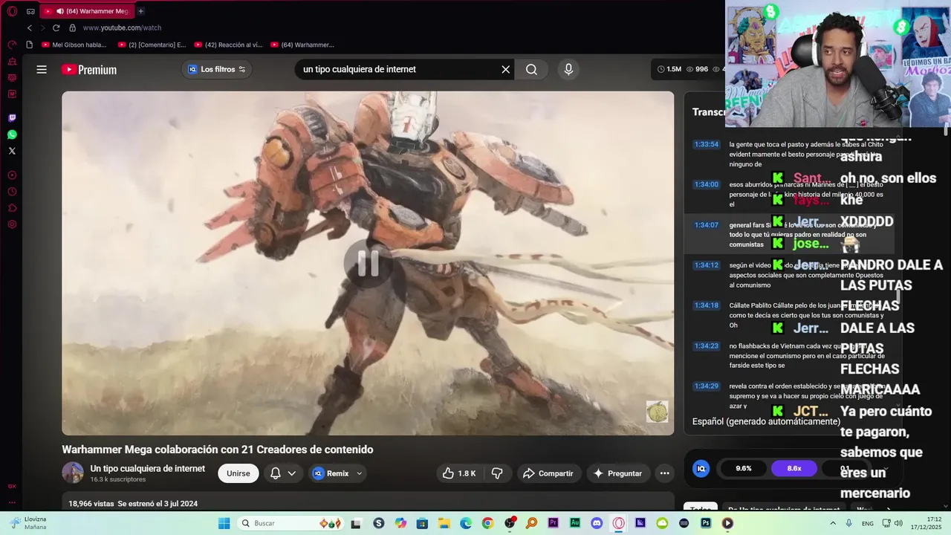The width and height of the screenshot is (951, 535).
Task: Open the Opera menu logo icon
Action: pyautogui.click(x=12, y=11)
